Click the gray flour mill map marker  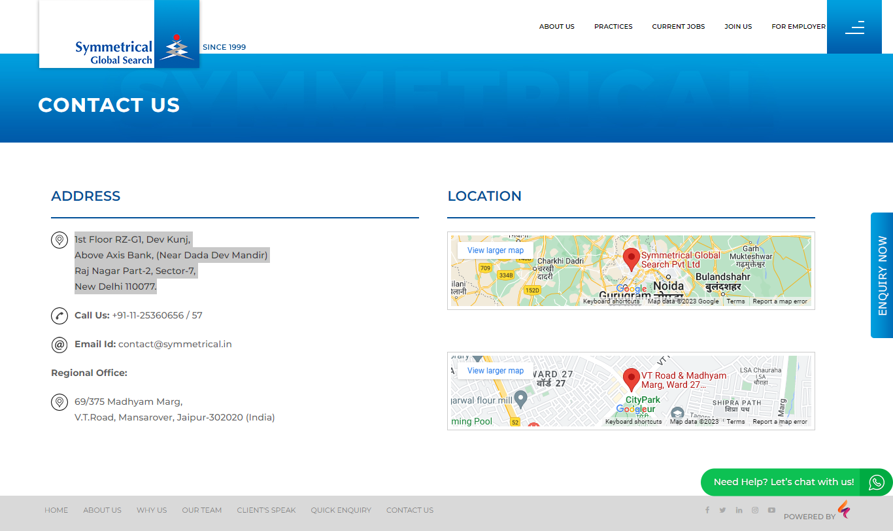click(x=520, y=399)
